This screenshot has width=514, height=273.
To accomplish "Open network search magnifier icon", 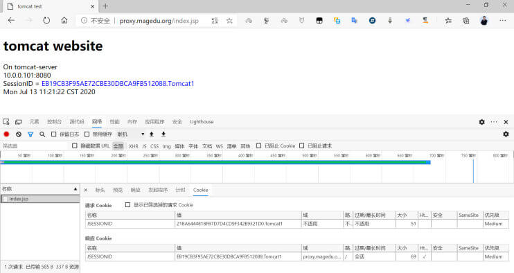I will [42, 134].
